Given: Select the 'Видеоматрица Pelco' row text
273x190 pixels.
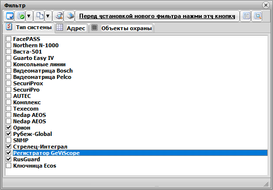Looking at the screenshot, I should pos(42,77).
